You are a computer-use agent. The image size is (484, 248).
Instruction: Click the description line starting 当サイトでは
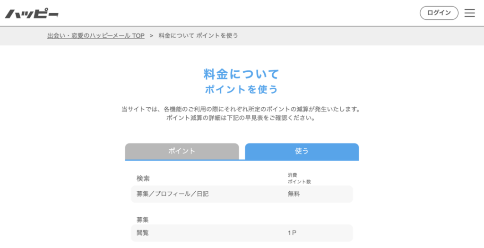(242, 109)
